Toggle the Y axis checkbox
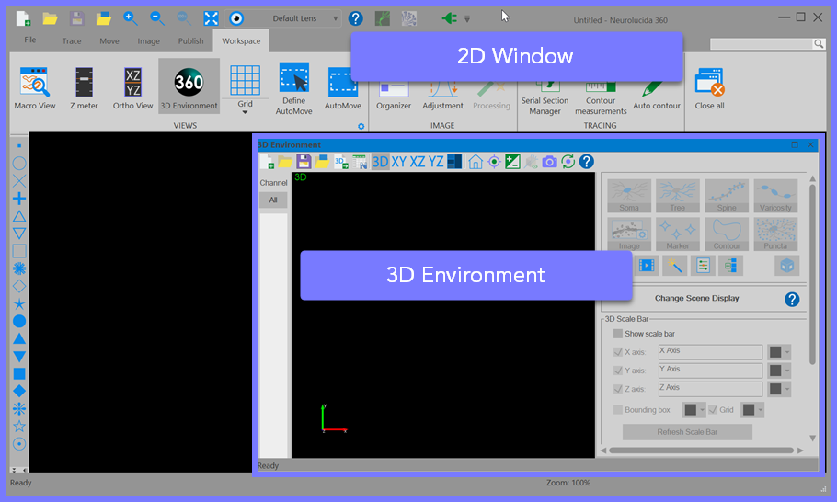The image size is (837, 502). pos(617,371)
